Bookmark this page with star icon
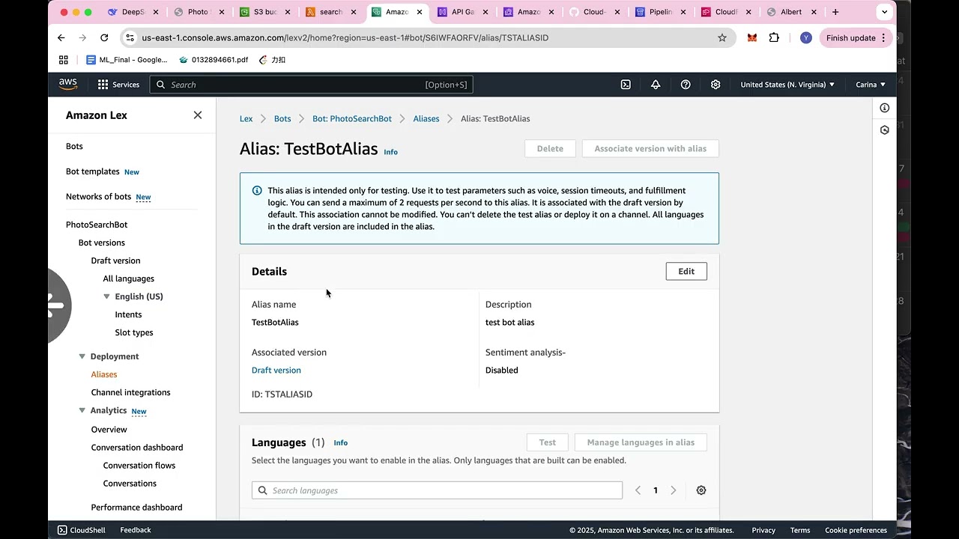The width and height of the screenshot is (959, 539). pos(722,37)
